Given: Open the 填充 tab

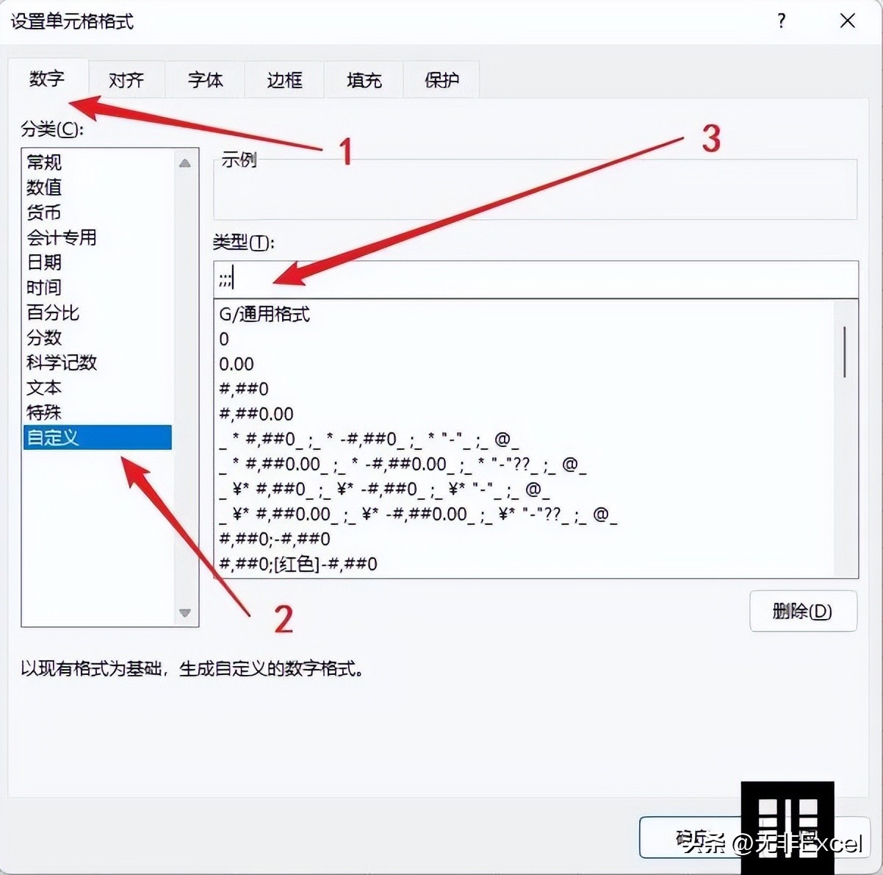Looking at the screenshot, I should [364, 79].
